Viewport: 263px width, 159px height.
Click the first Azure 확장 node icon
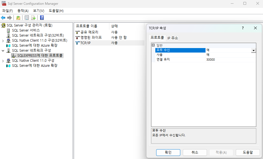pos(8,46)
